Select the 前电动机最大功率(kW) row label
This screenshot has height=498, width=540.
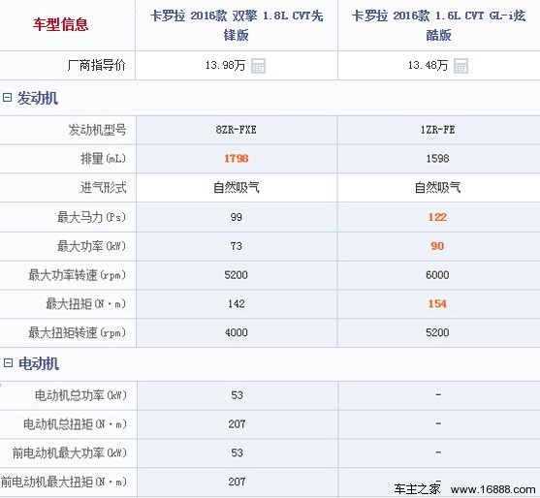(x=69, y=452)
